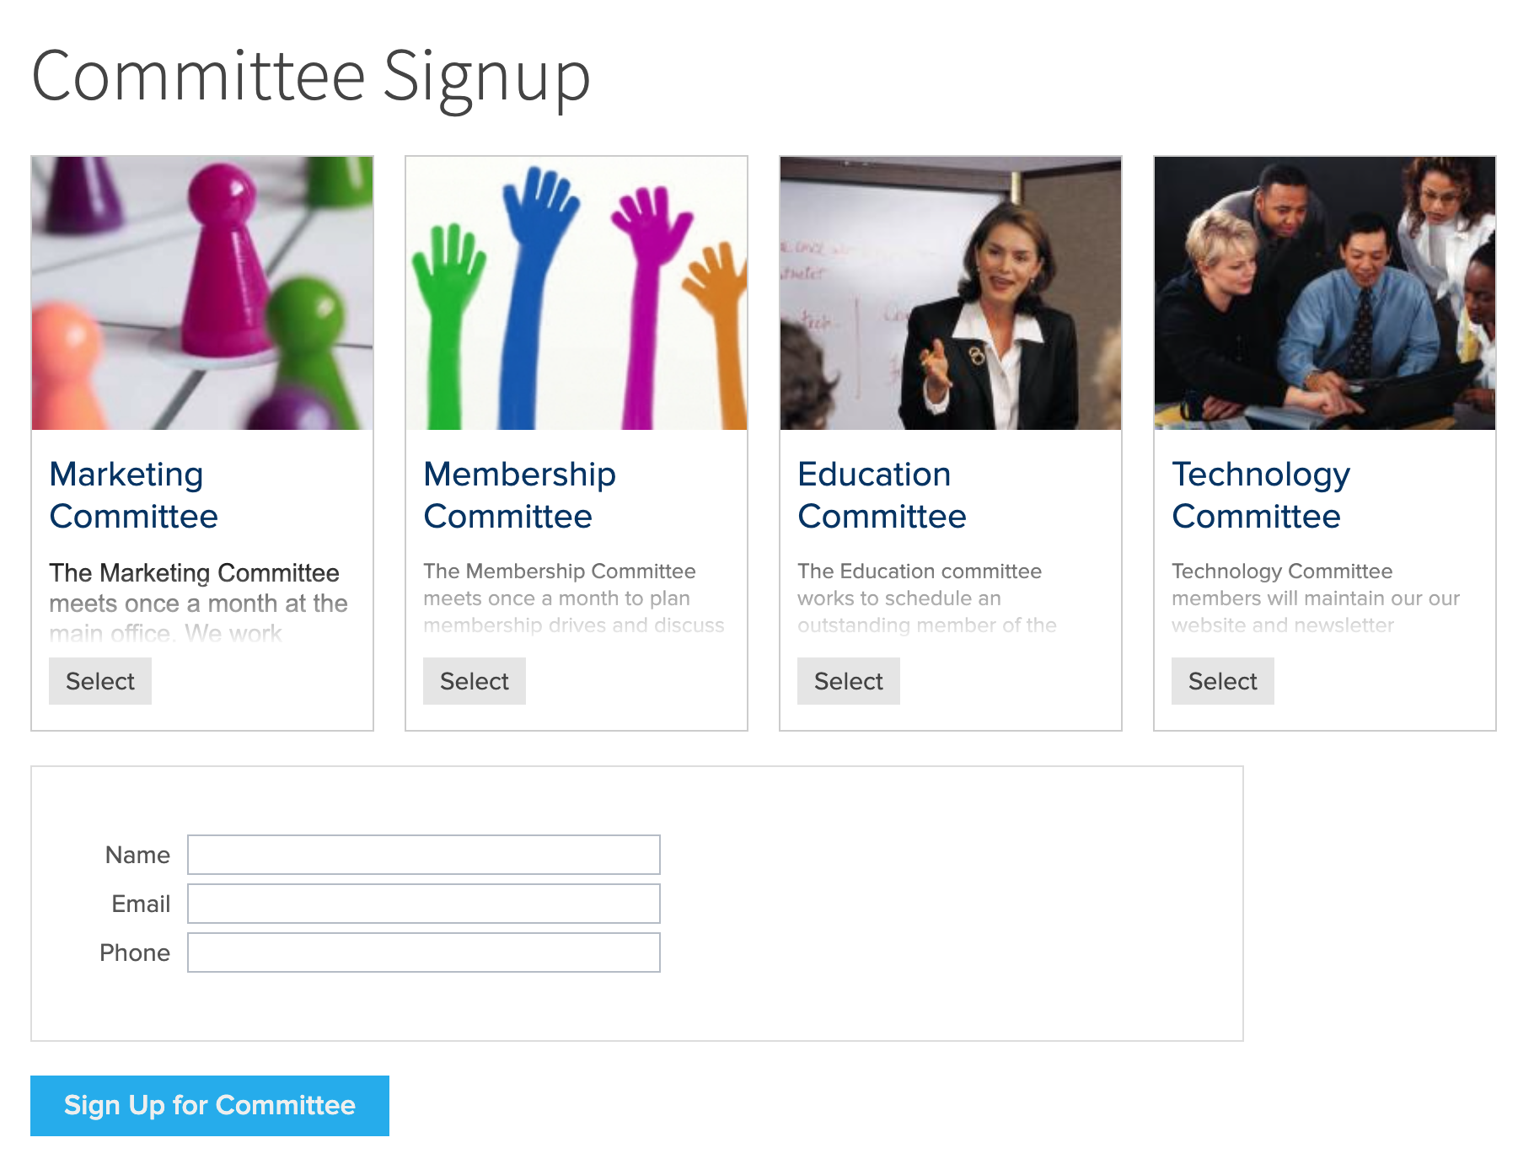Viewport: 1534px width, 1175px height.
Task: Click the Membership Committee raised hands image
Action: [577, 293]
